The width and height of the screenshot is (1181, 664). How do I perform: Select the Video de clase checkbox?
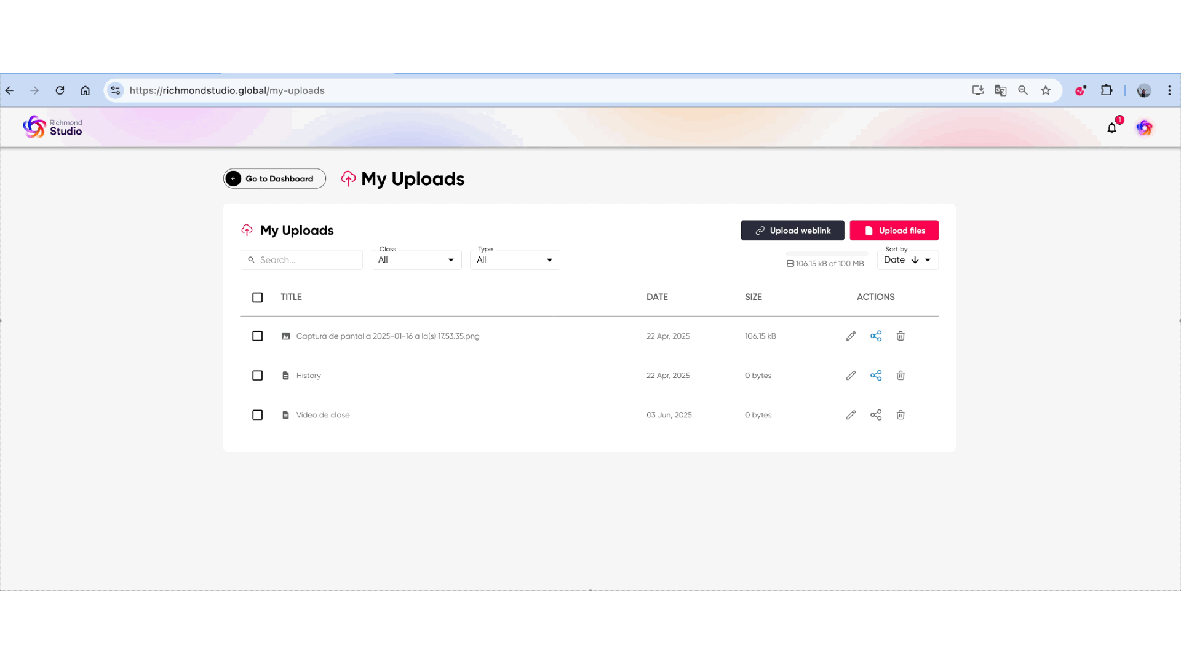[257, 415]
